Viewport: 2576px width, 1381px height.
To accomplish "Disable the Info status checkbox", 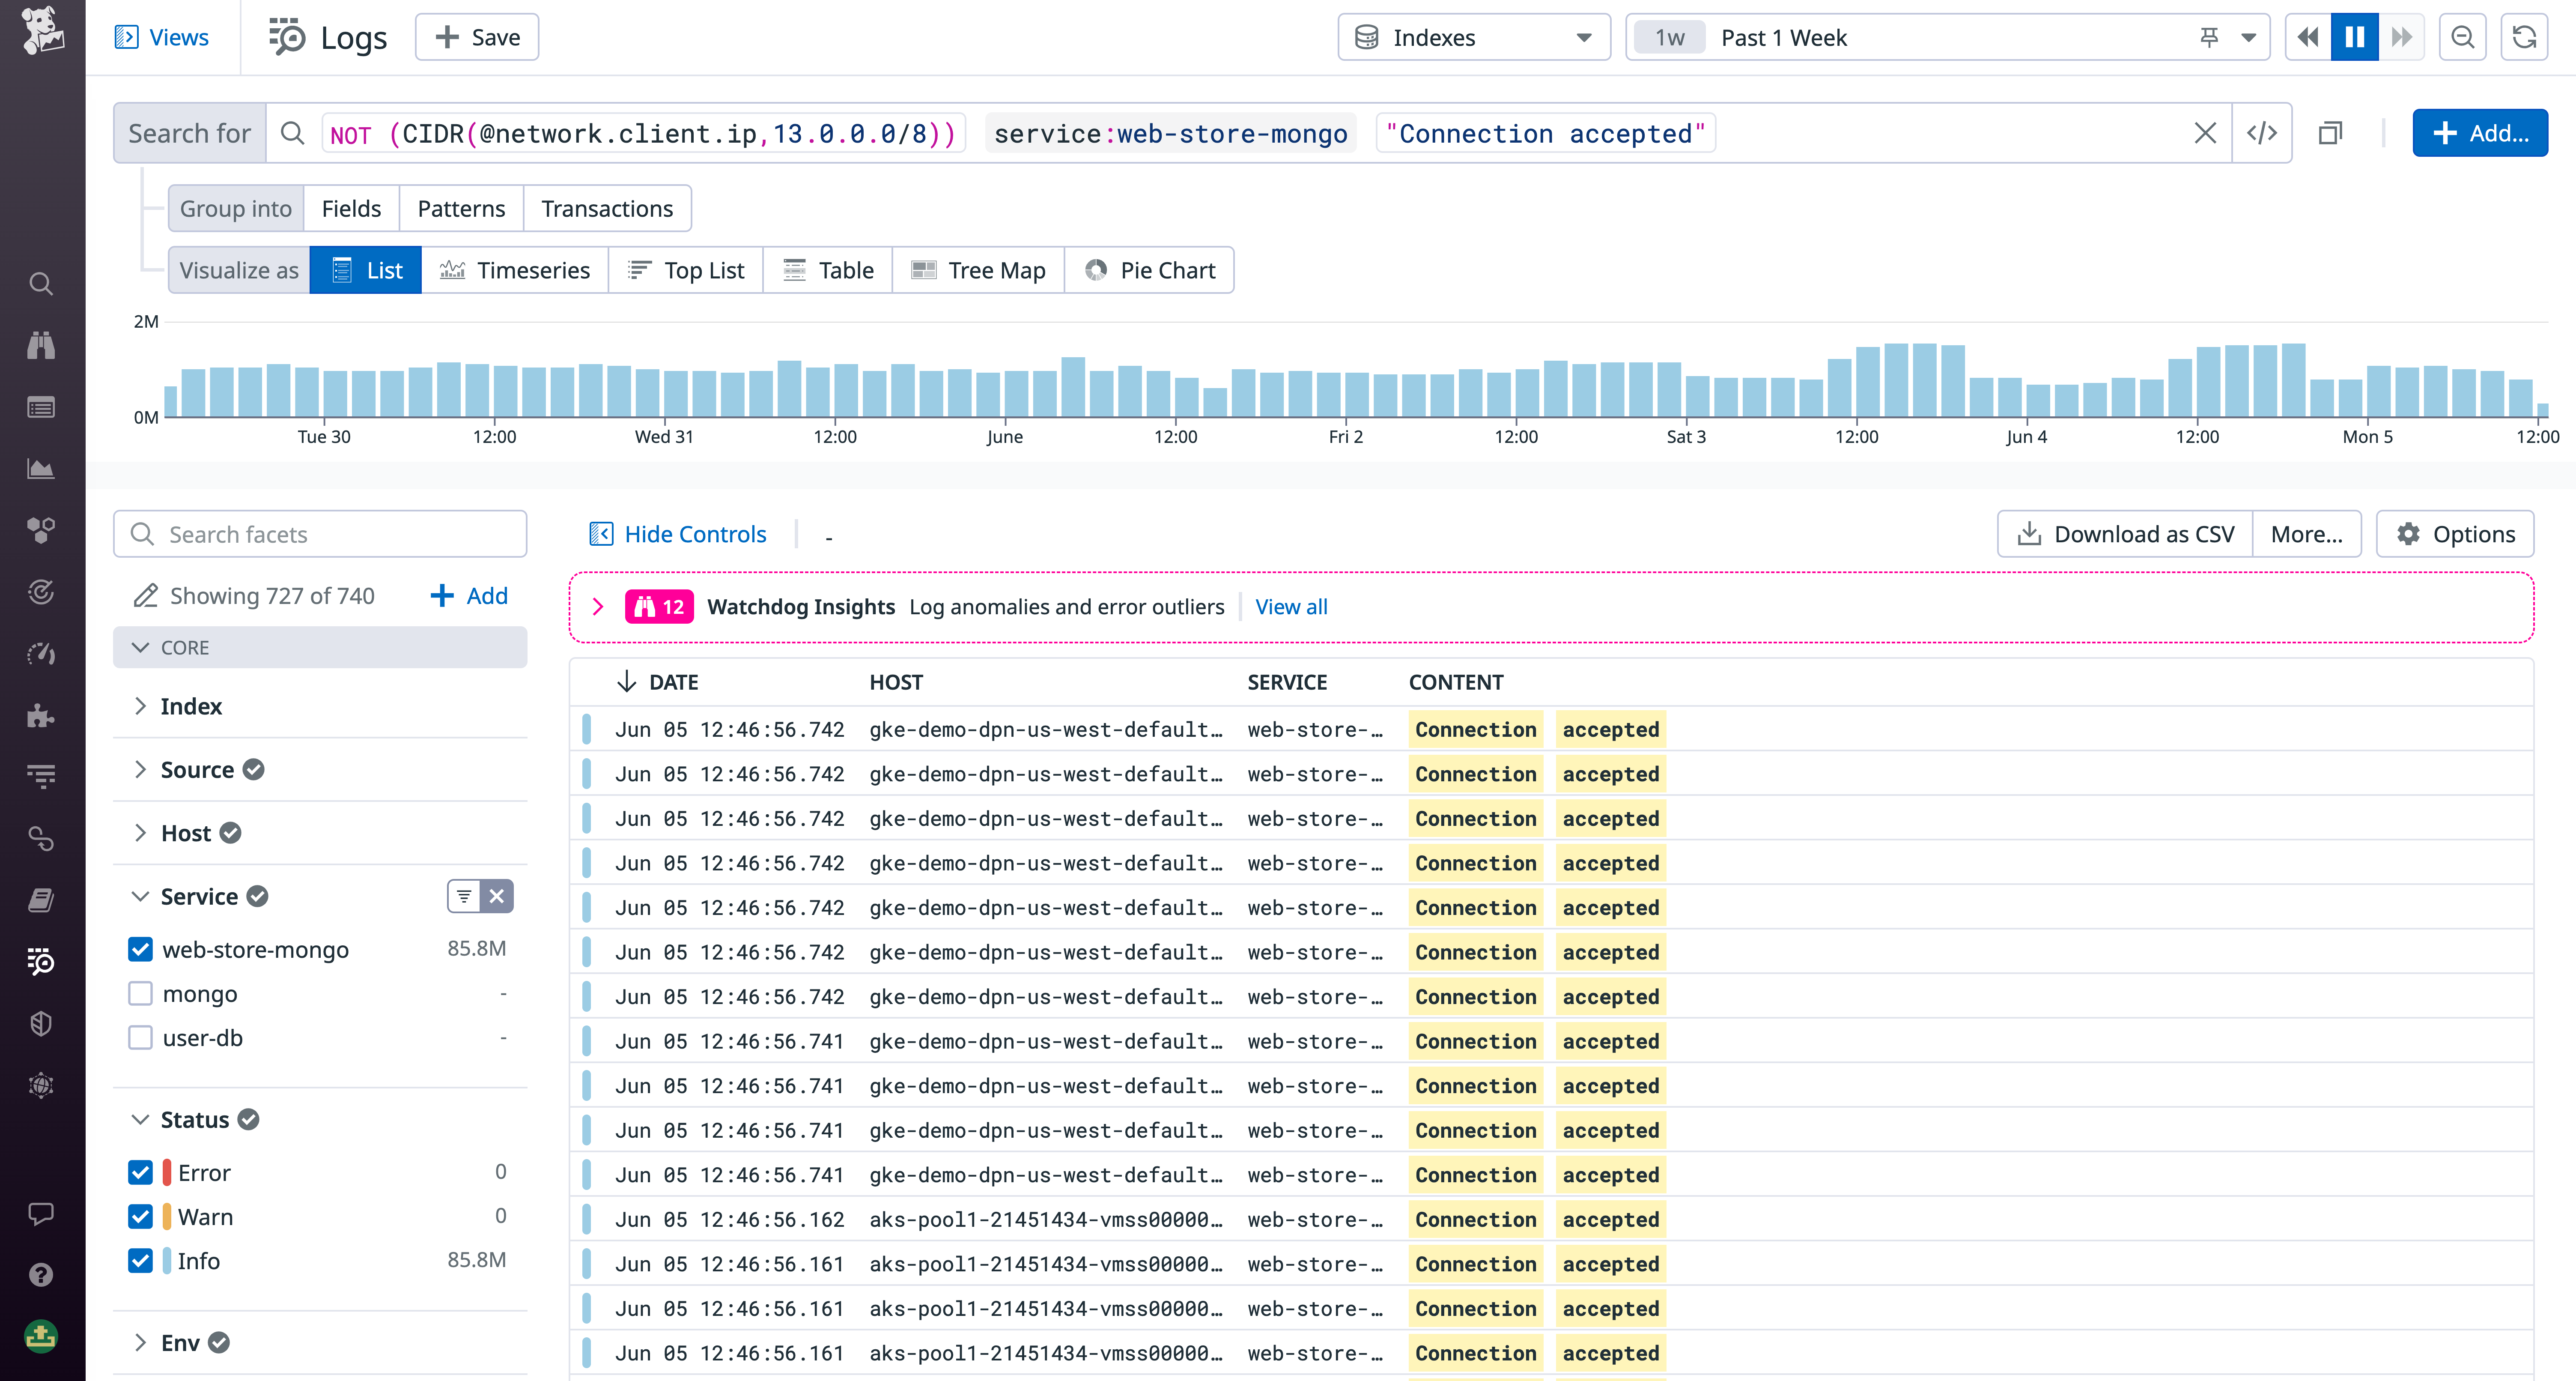I will coord(140,1261).
